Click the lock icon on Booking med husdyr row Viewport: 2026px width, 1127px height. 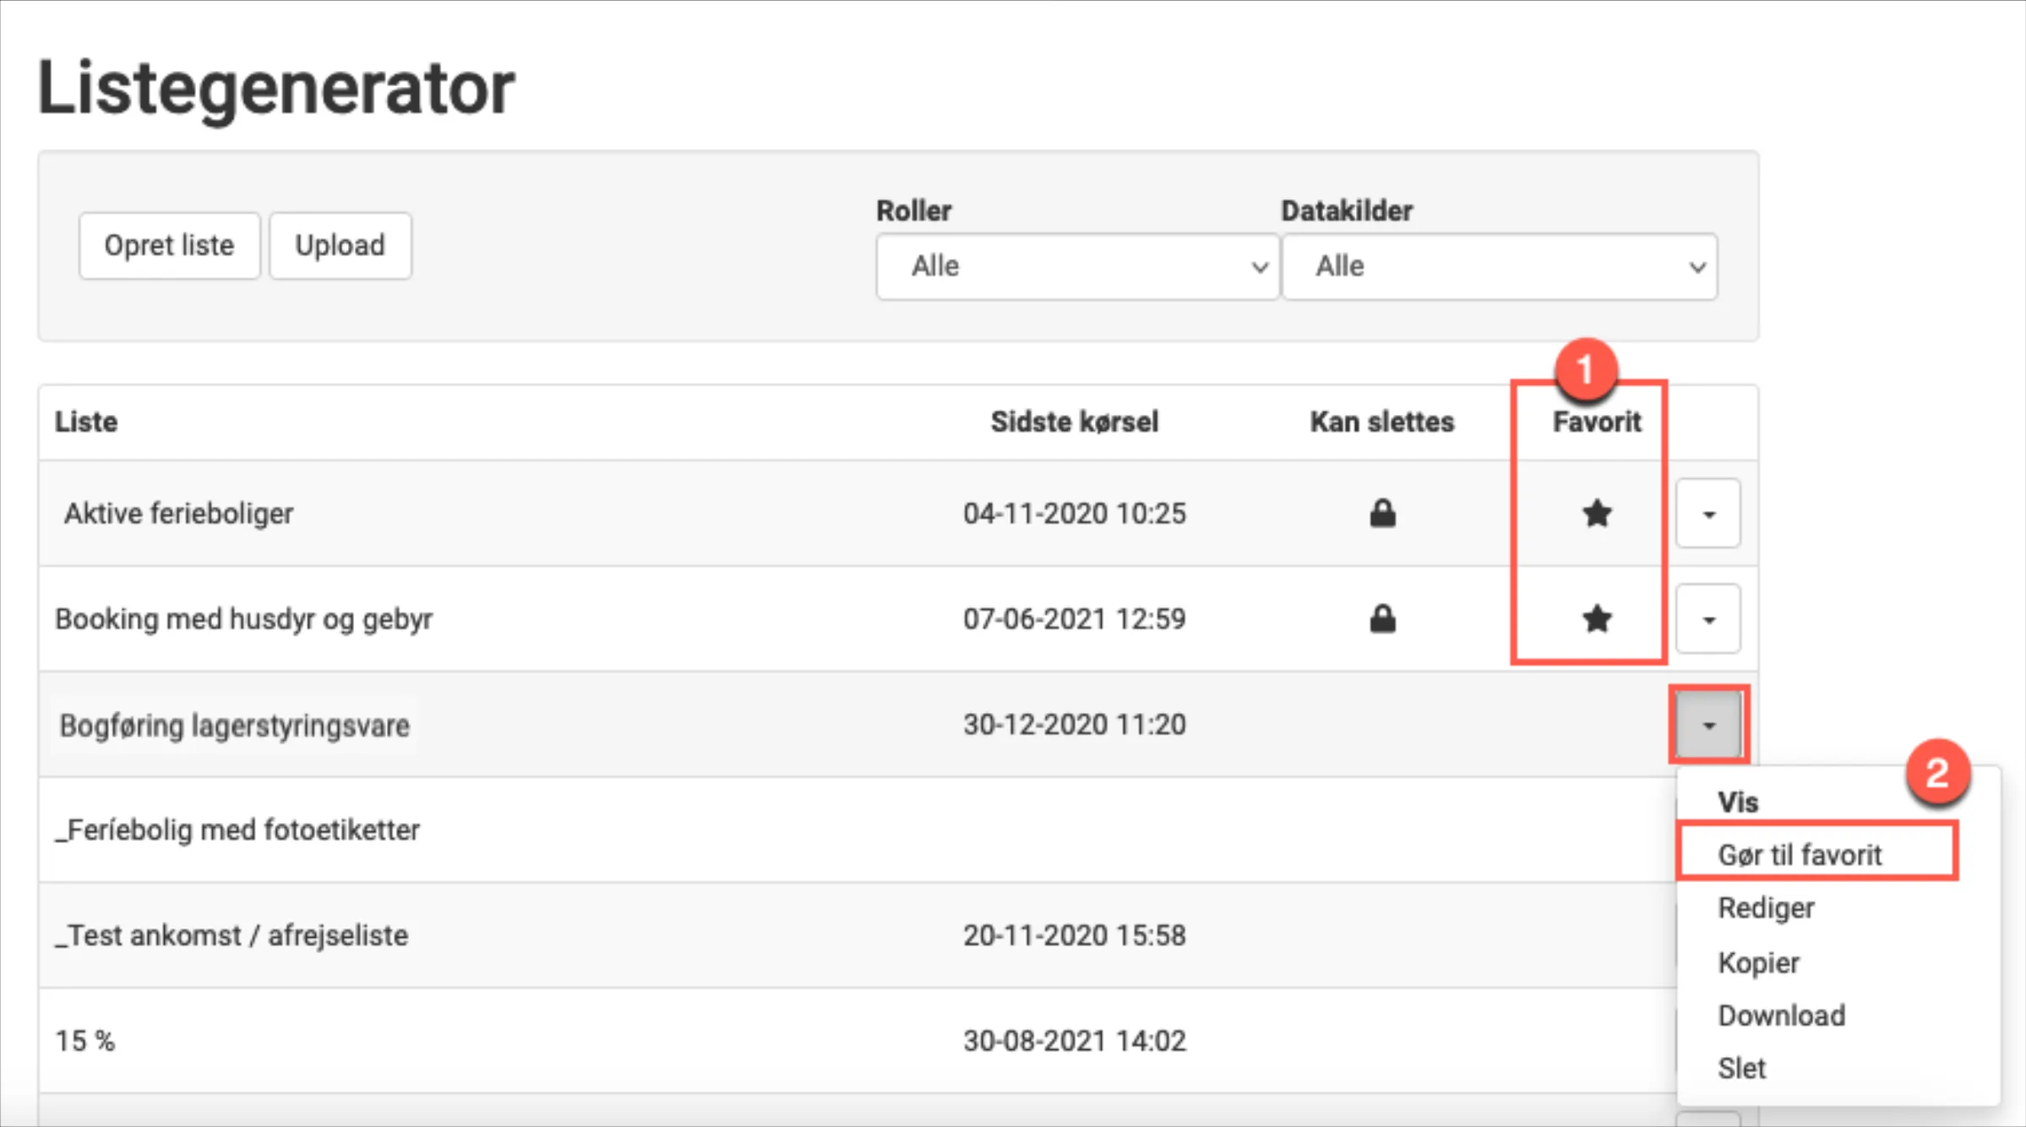1383,619
